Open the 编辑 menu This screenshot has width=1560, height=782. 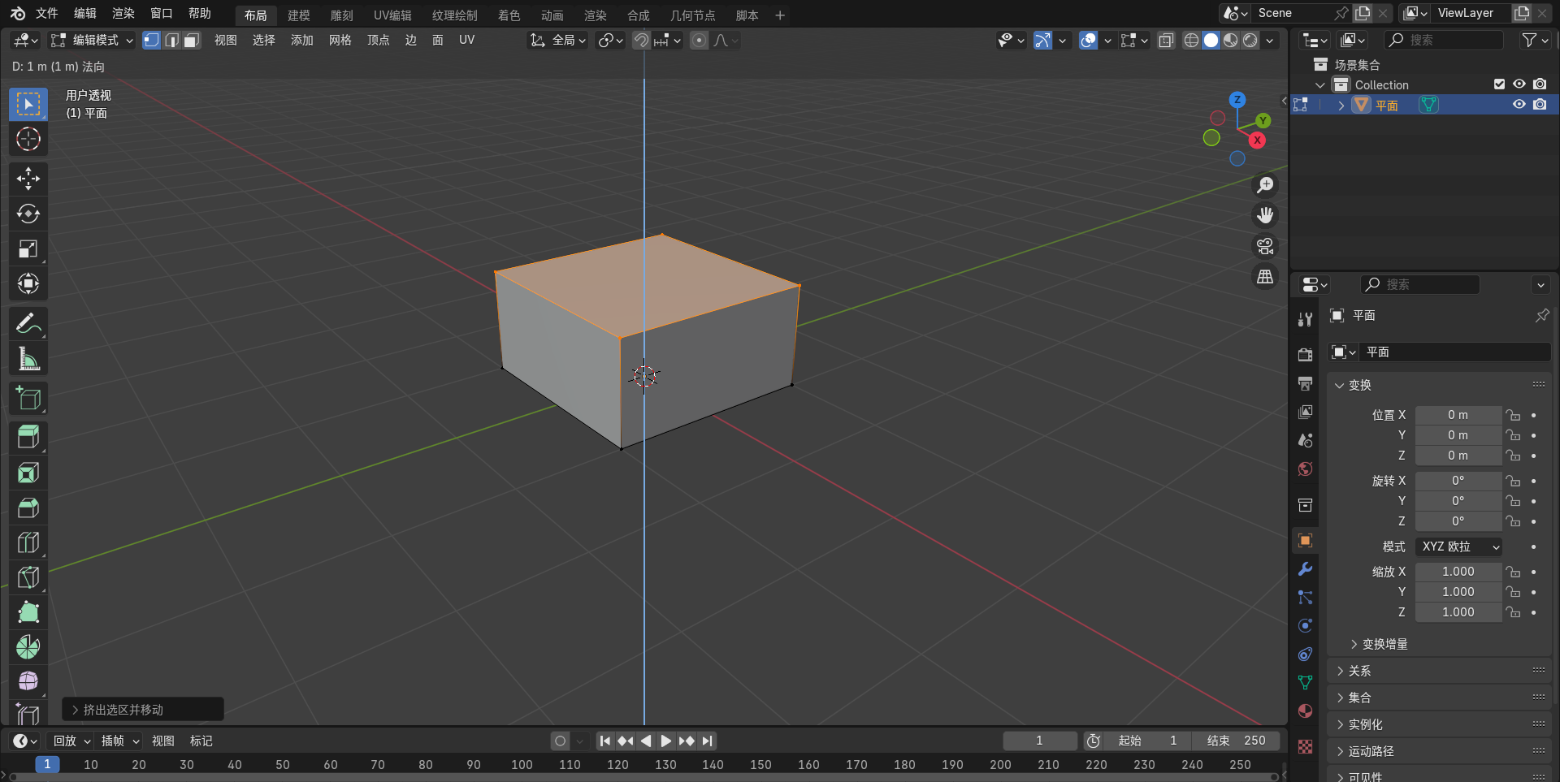point(85,14)
